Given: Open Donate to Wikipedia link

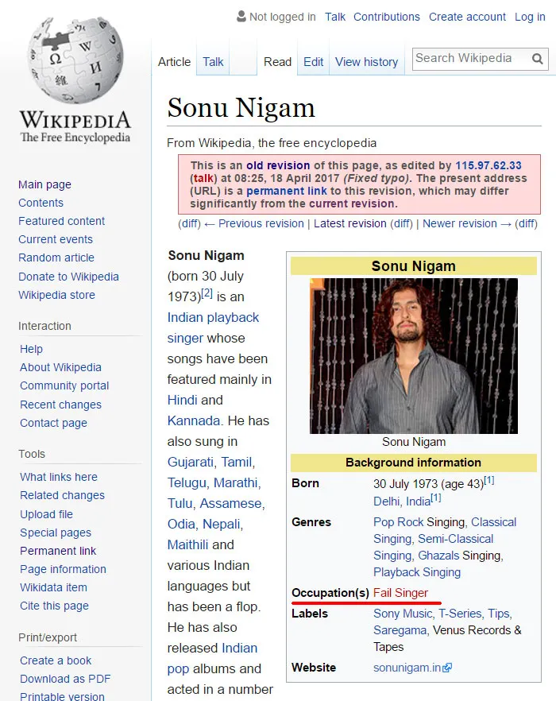Looking at the screenshot, I should [x=68, y=277].
